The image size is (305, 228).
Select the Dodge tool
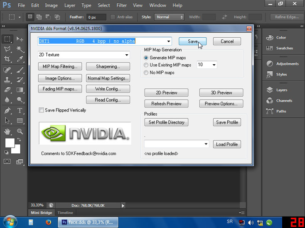coord(20,100)
